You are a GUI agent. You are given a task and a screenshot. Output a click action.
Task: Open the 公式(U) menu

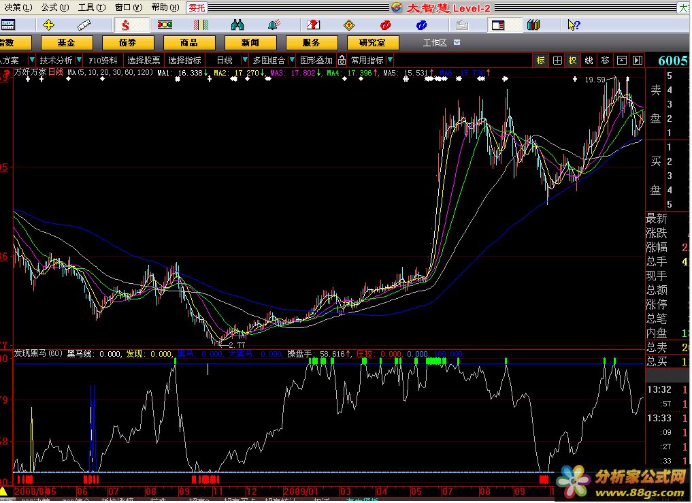[54, 7]
